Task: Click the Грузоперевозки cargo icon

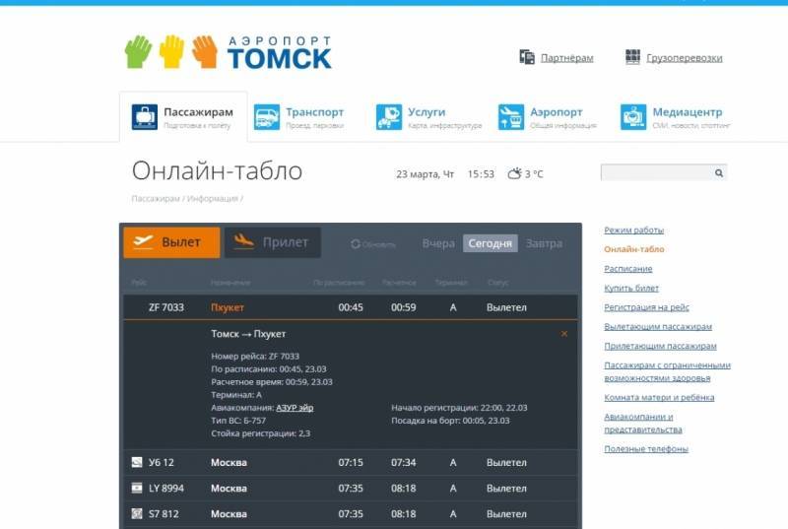Action: 632,57
